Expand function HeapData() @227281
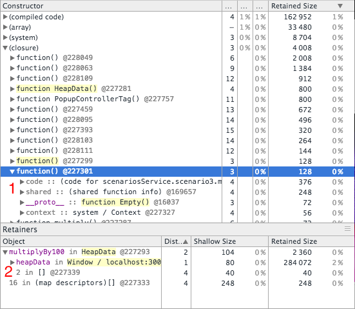The height and width of the screenshot is (309, 355). coord(12,89)
